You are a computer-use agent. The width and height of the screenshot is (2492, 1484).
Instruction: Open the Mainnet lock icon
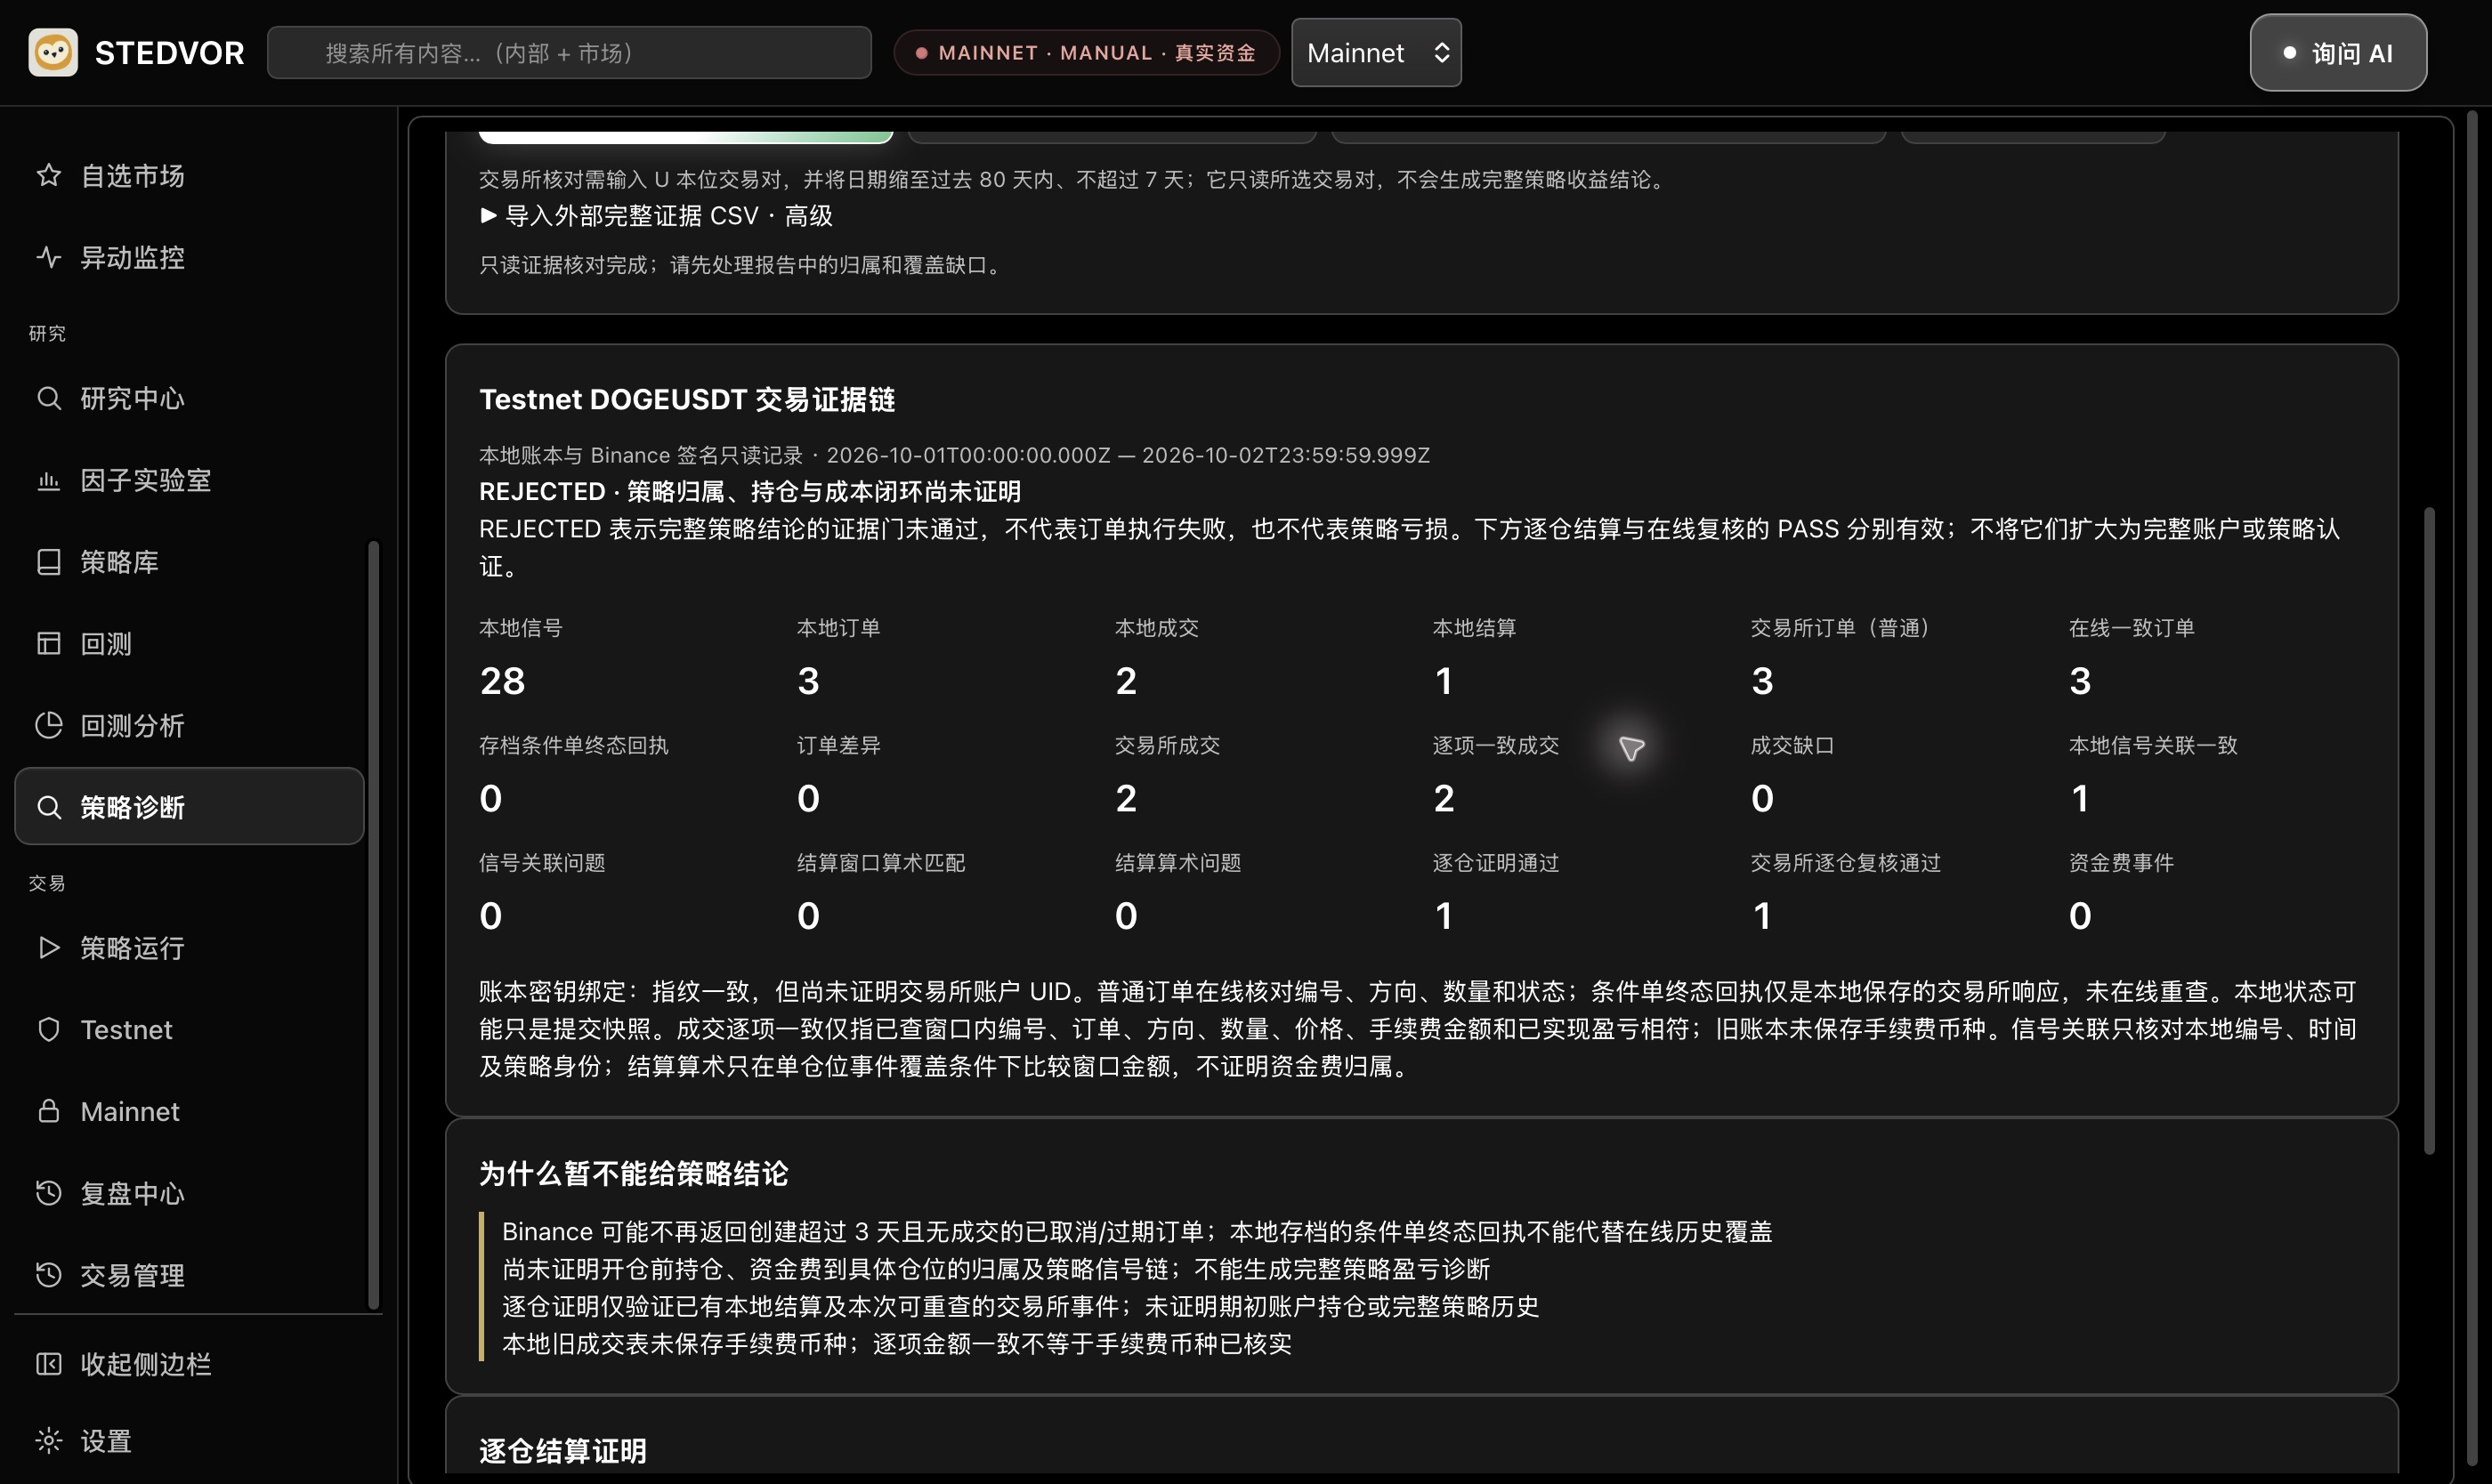click(48, 1112)
